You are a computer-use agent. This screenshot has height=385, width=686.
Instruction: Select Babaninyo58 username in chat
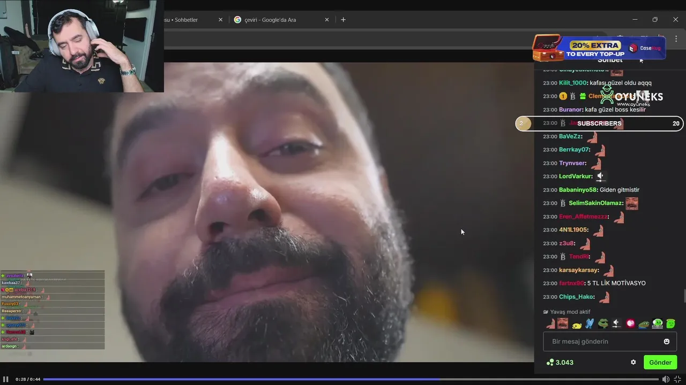pos(578,190)
